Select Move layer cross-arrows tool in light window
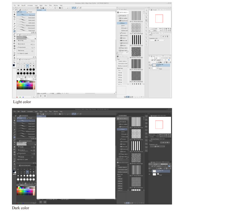This screenshot has height=212, width=232. pos(14,19)
